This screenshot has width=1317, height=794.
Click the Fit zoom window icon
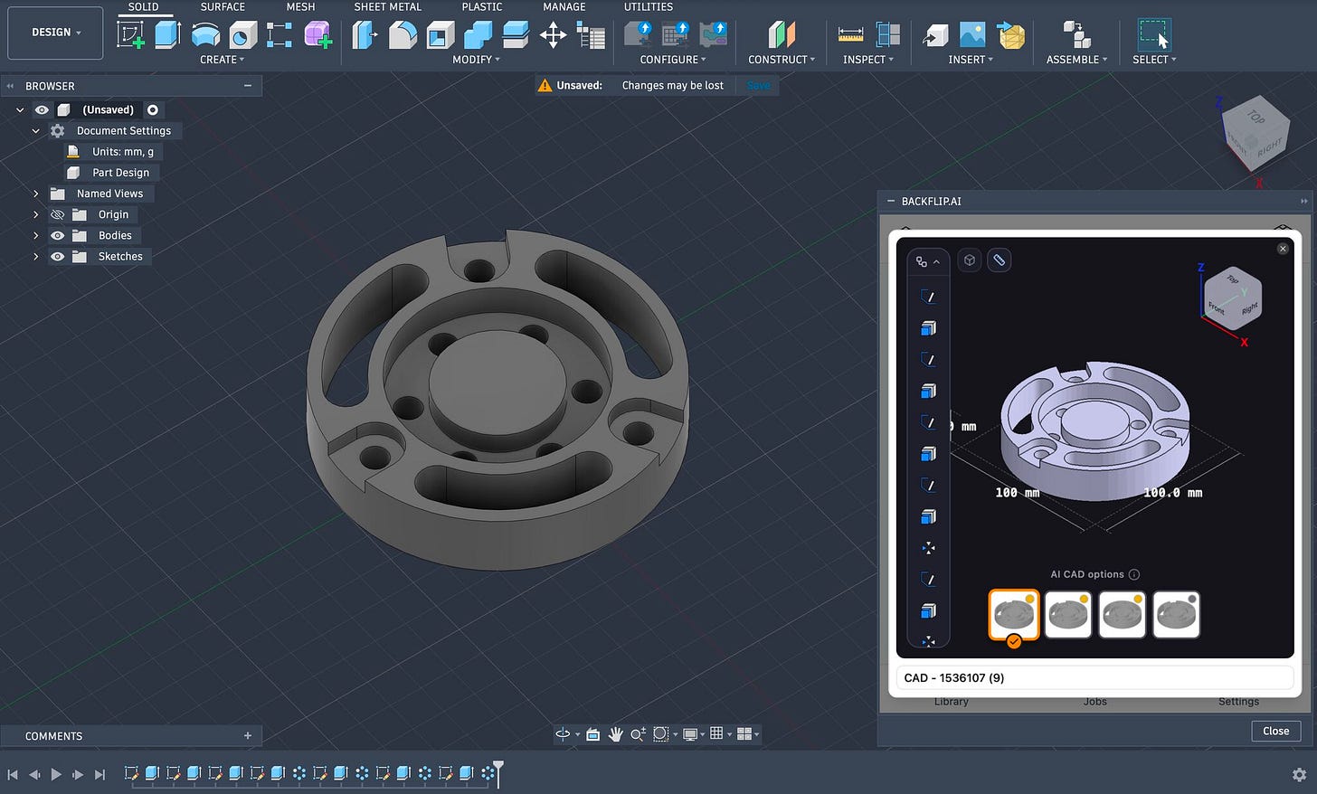click(661, 734)
